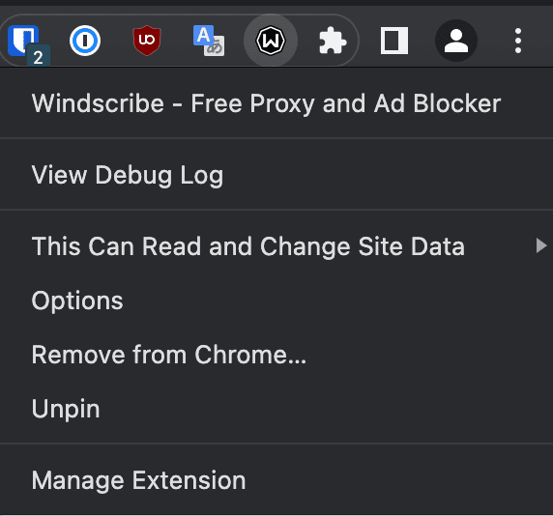Open the Extensions puzzle piece menu
This screenshot has height=516, width=553.
point(333,41)
